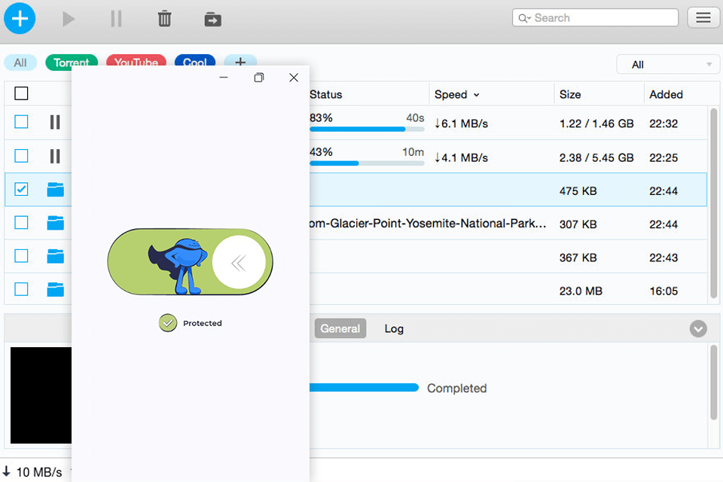
Task: Delete selected download with trash icon
Action: tap(165, 19)
